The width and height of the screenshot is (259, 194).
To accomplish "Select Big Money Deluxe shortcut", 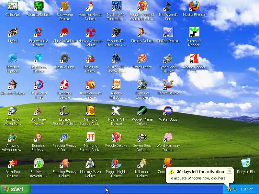I will pos(39,111).
